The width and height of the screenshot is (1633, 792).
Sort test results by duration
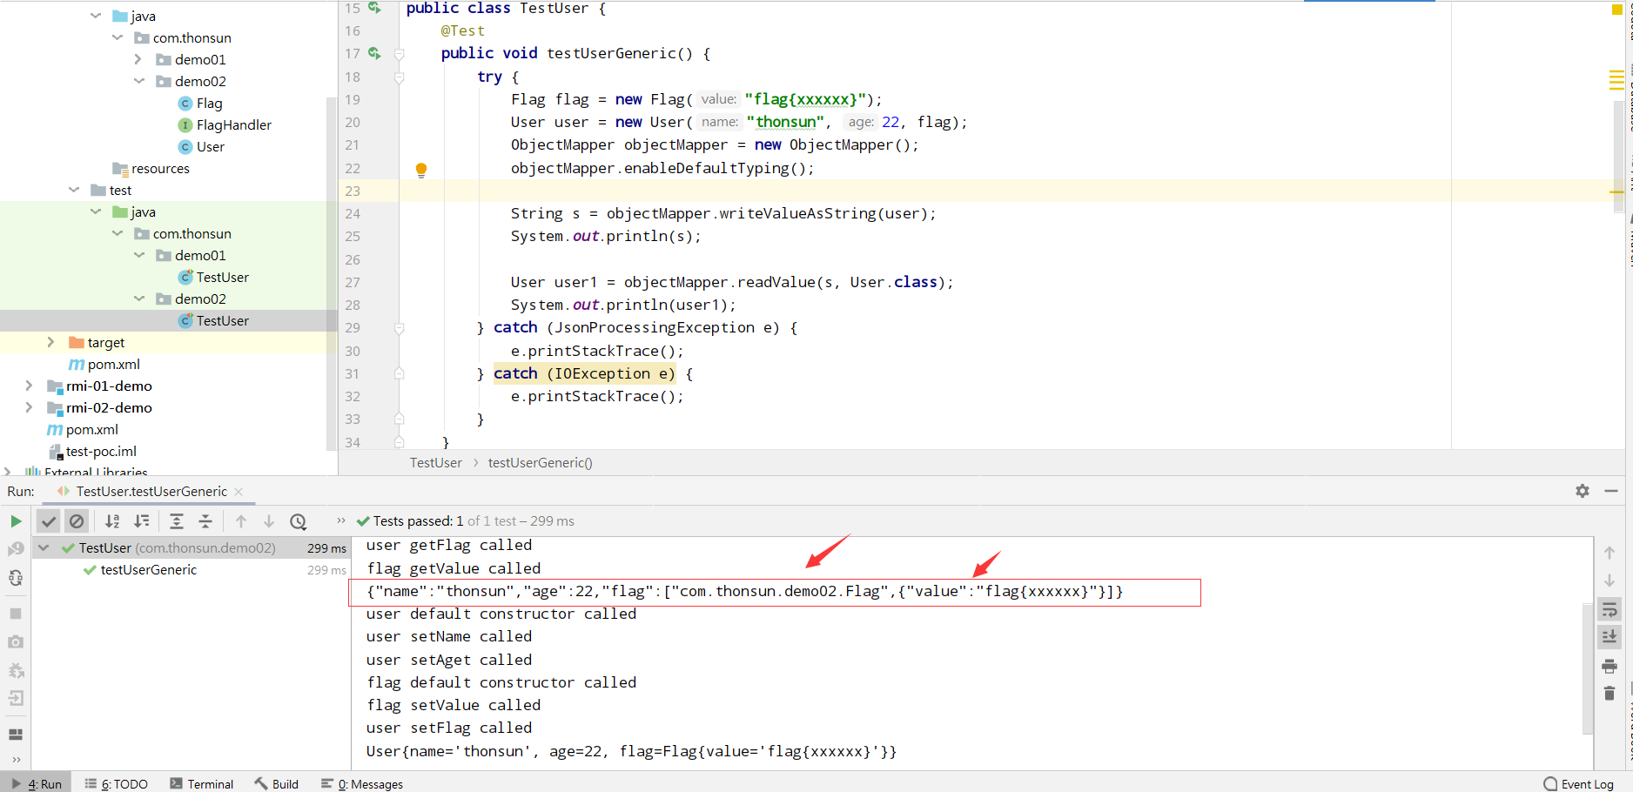141,521
